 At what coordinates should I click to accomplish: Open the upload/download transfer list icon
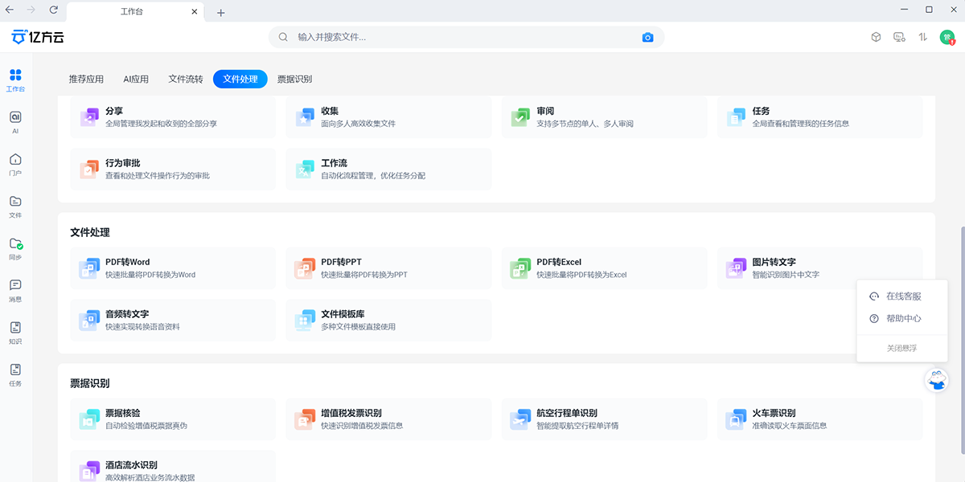[922, 36]
